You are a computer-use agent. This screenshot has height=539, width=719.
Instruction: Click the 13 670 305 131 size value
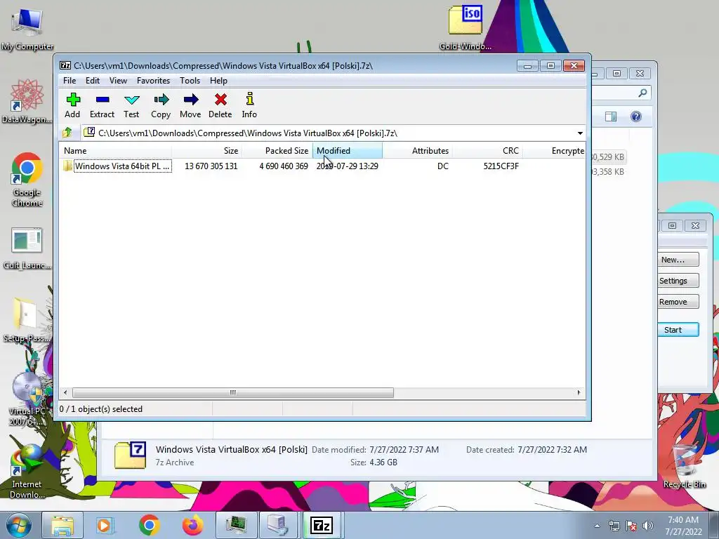[x=211, y=166]
